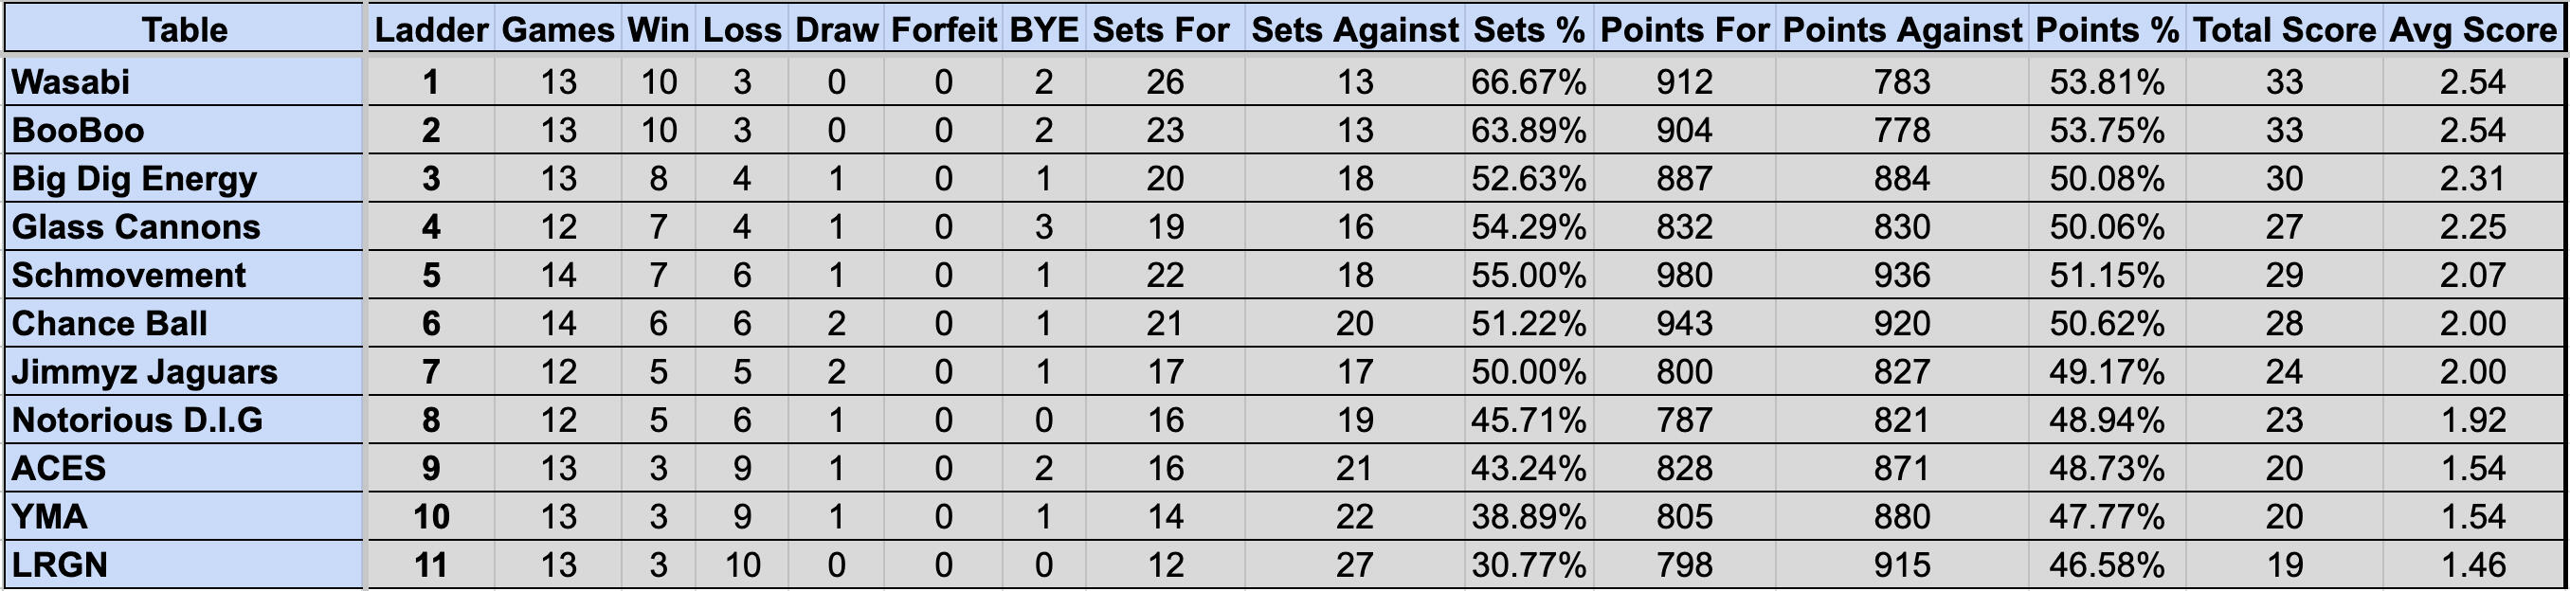The image size is (2570, 591).
Task: Click the Points For column header
Action: [x=1684, y=29]
